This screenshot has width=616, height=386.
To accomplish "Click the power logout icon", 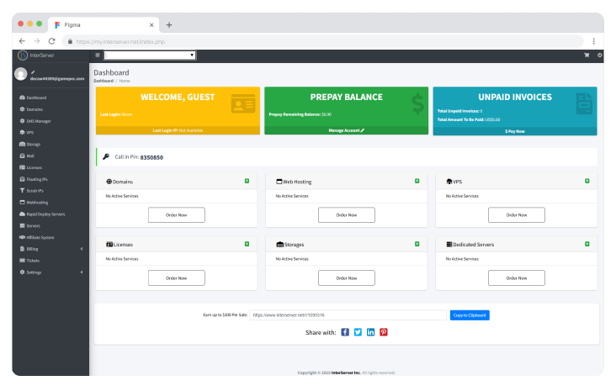I will (x=599, y=56).
